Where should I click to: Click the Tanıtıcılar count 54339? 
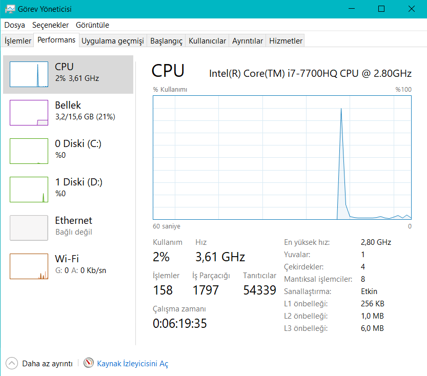[259, 290]
